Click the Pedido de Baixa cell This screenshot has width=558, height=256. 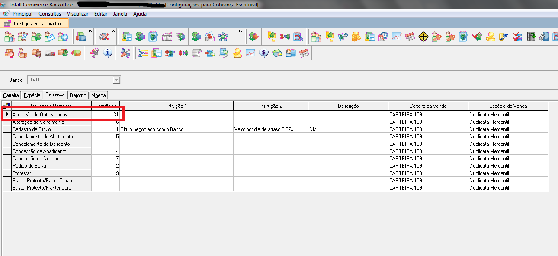51,166
